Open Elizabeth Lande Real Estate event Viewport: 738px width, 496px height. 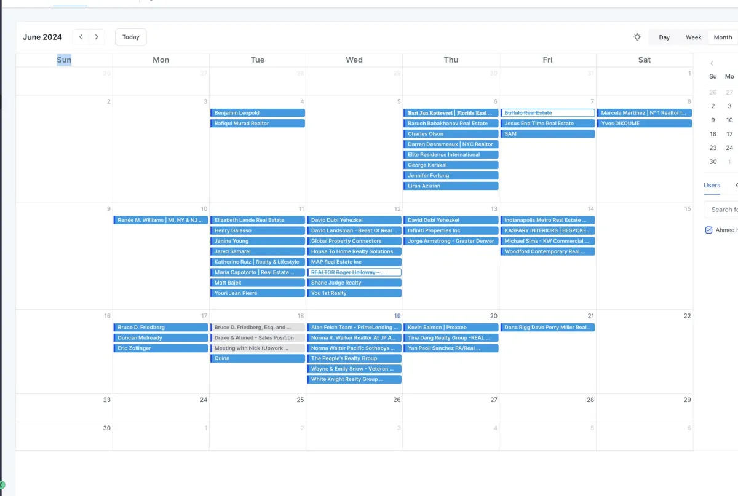click(x=258, y=220)
